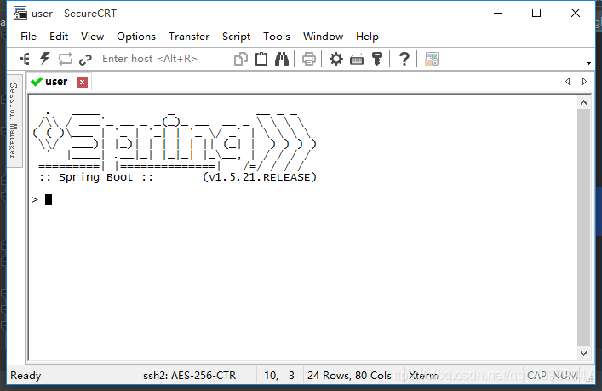Click the previous tab arrow
This screenshot has height=391, width=602.
pos(567,82)
